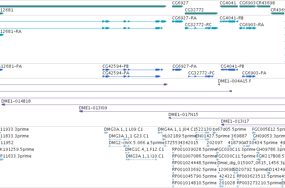Select the DMG2-chrX.5.066.a.5prime label
285x188 pixels.
pyautogui.click(x=137, y=143)
